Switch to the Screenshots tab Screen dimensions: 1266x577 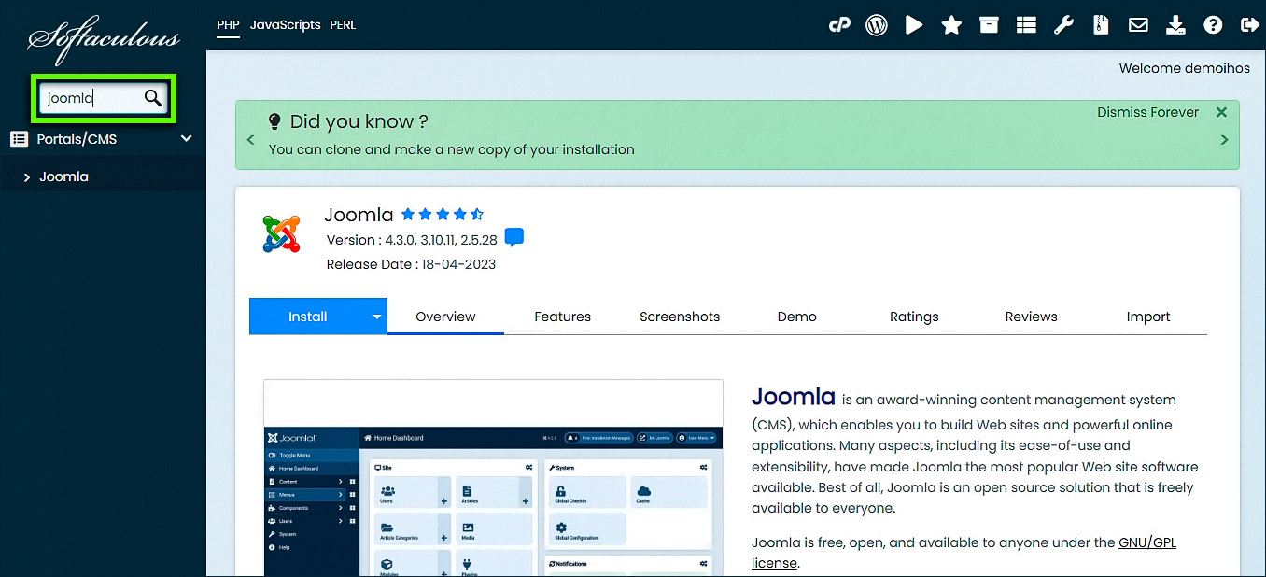point(679,317)
